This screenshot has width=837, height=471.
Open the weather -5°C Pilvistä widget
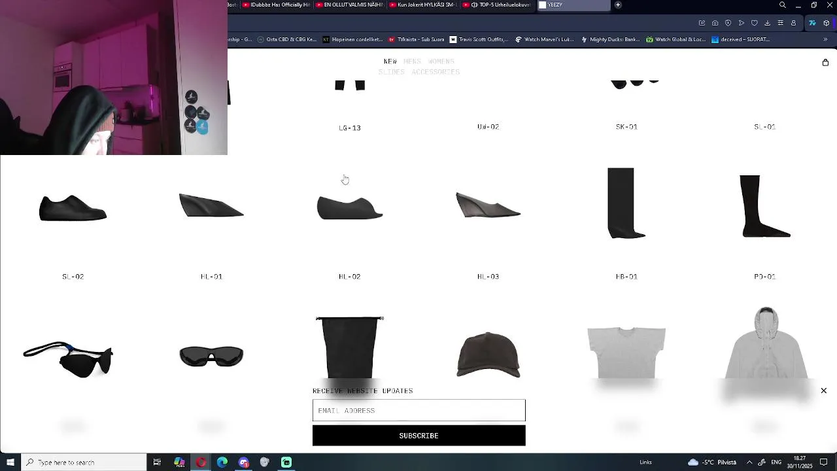pos(712,462)
